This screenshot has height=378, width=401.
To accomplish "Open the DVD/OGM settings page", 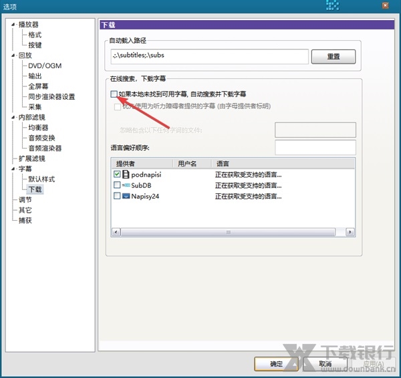I will coord(45,66).
